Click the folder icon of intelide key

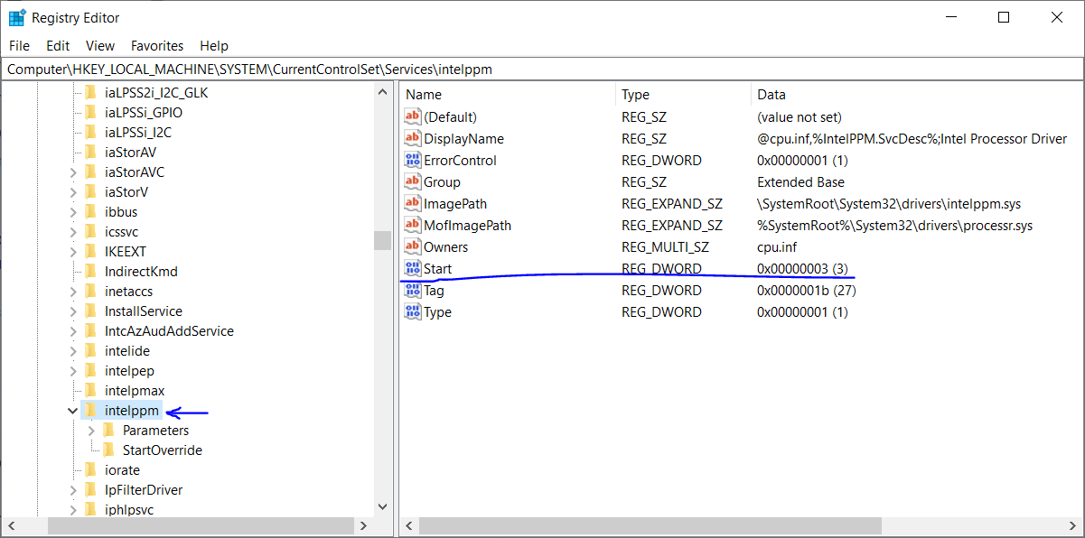tap(89, 350)
